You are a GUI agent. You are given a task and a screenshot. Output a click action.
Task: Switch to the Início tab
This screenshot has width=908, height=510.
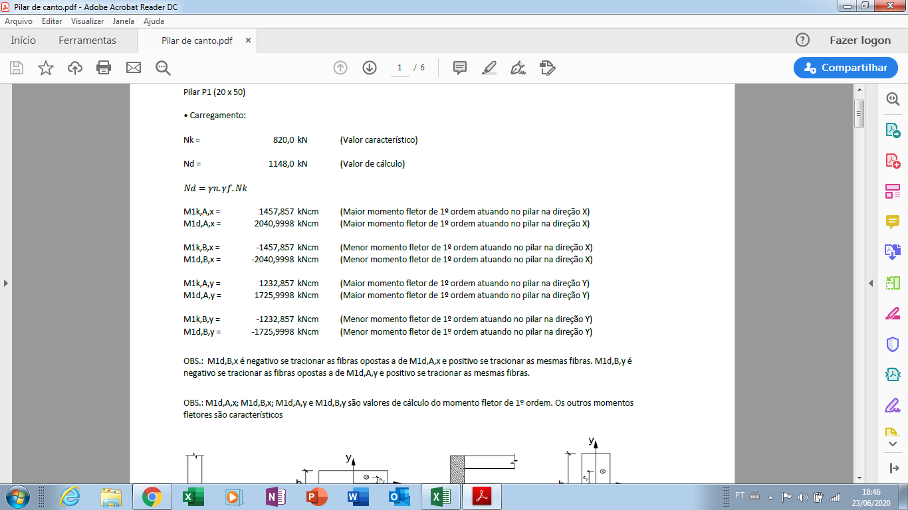coord(23,40)
